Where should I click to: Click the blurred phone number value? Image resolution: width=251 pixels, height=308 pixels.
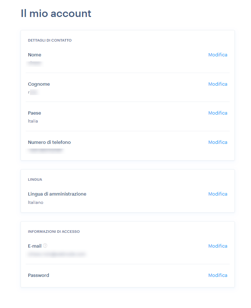click(x=46, y=150)
